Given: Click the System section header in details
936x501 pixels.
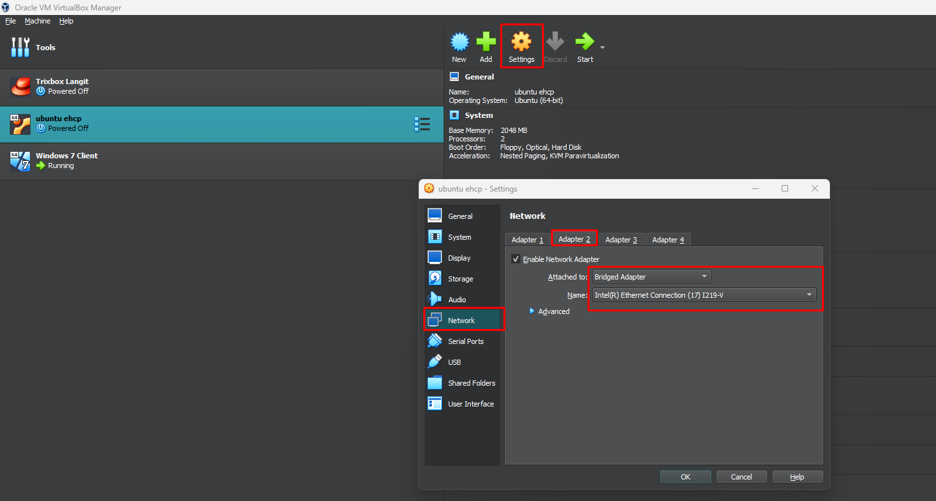Looking at the screenshot, I should [479, 115].
